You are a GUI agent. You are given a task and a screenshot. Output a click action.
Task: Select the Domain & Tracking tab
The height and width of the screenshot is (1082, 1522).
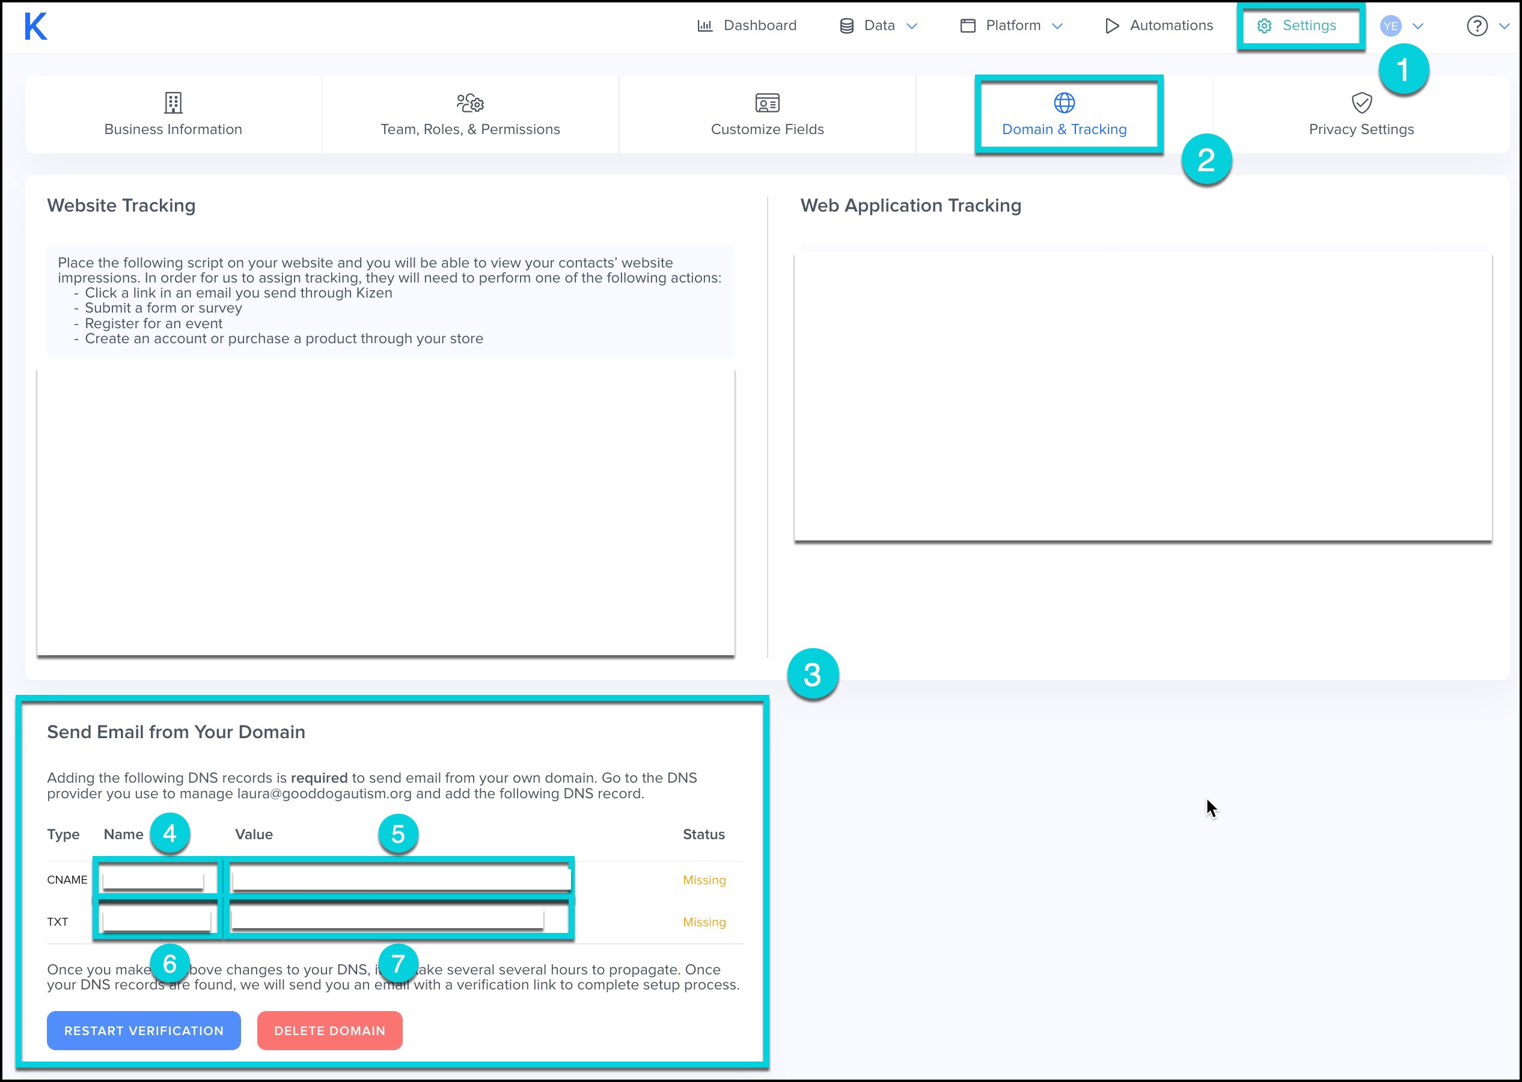tap(1064, 115)
